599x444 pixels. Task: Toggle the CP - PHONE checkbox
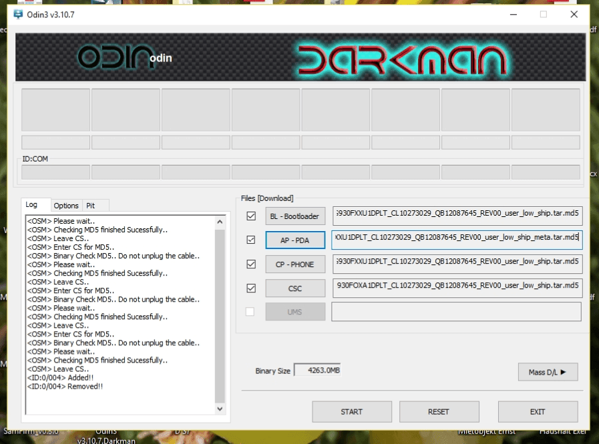coord(251,264)
